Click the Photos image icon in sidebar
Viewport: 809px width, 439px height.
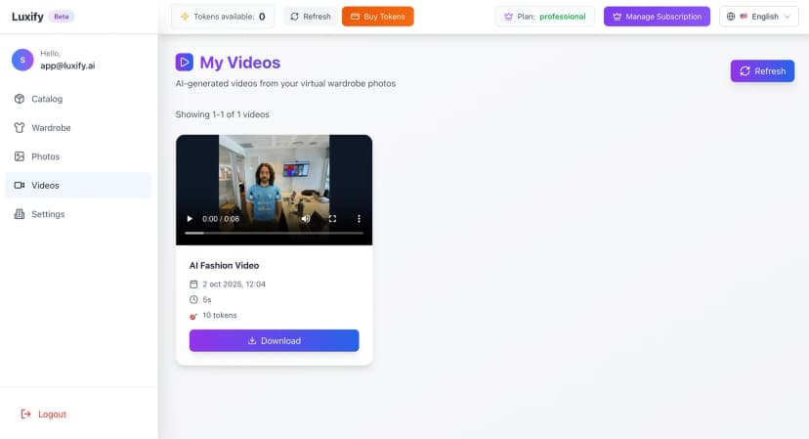(20, 156)
